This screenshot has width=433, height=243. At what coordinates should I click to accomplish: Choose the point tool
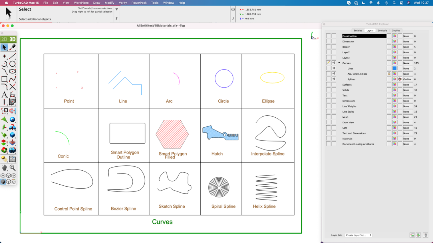pyautogui.click(x=4, y=56)
